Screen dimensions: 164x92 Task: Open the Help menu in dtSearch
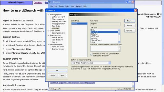tap(85, 6)
